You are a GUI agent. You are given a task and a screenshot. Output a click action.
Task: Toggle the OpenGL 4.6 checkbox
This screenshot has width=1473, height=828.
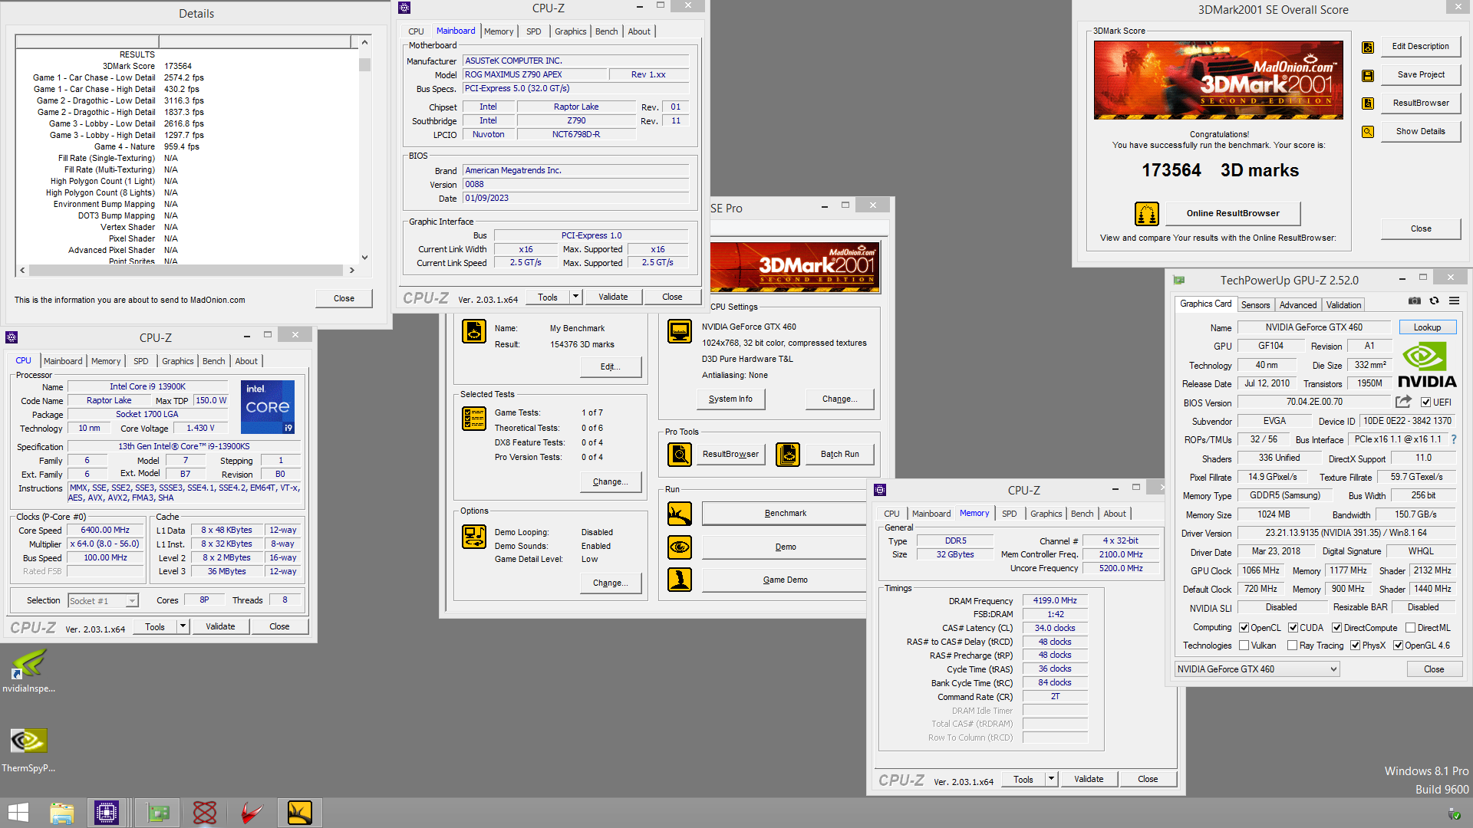click(1399, 646)
